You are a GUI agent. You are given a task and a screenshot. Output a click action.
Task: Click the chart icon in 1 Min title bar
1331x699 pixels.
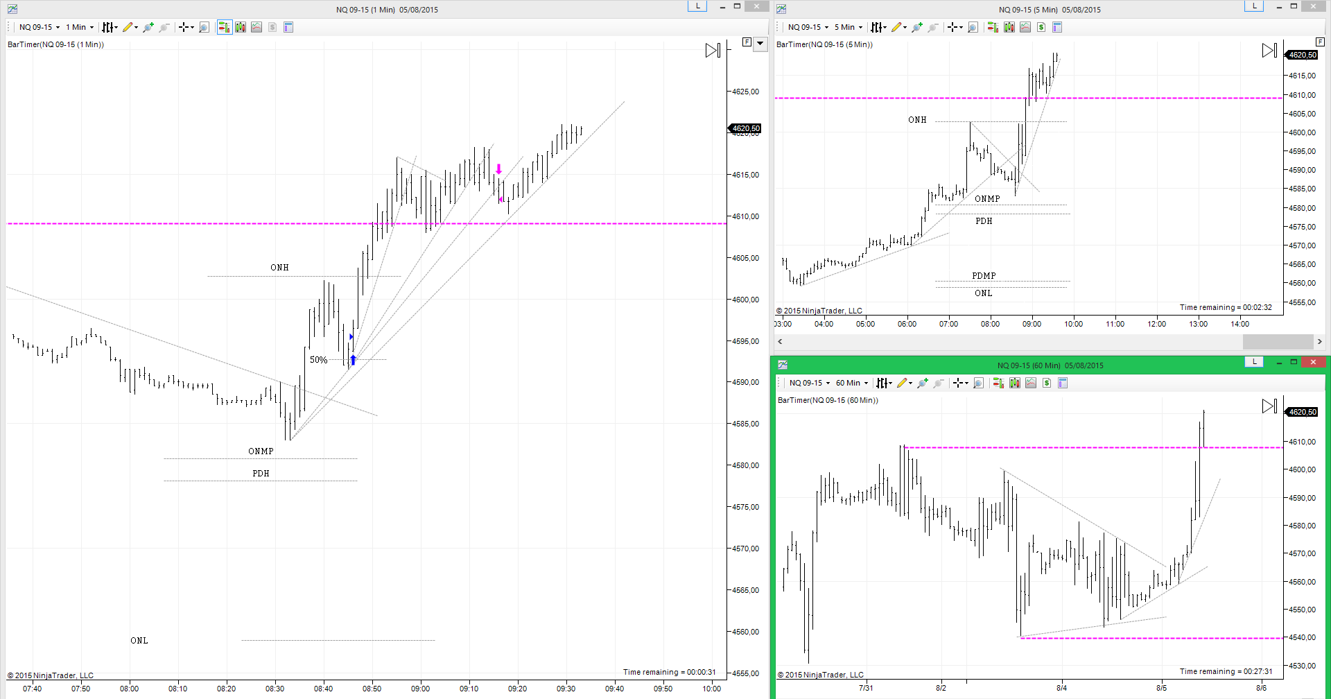click(12, 9)
